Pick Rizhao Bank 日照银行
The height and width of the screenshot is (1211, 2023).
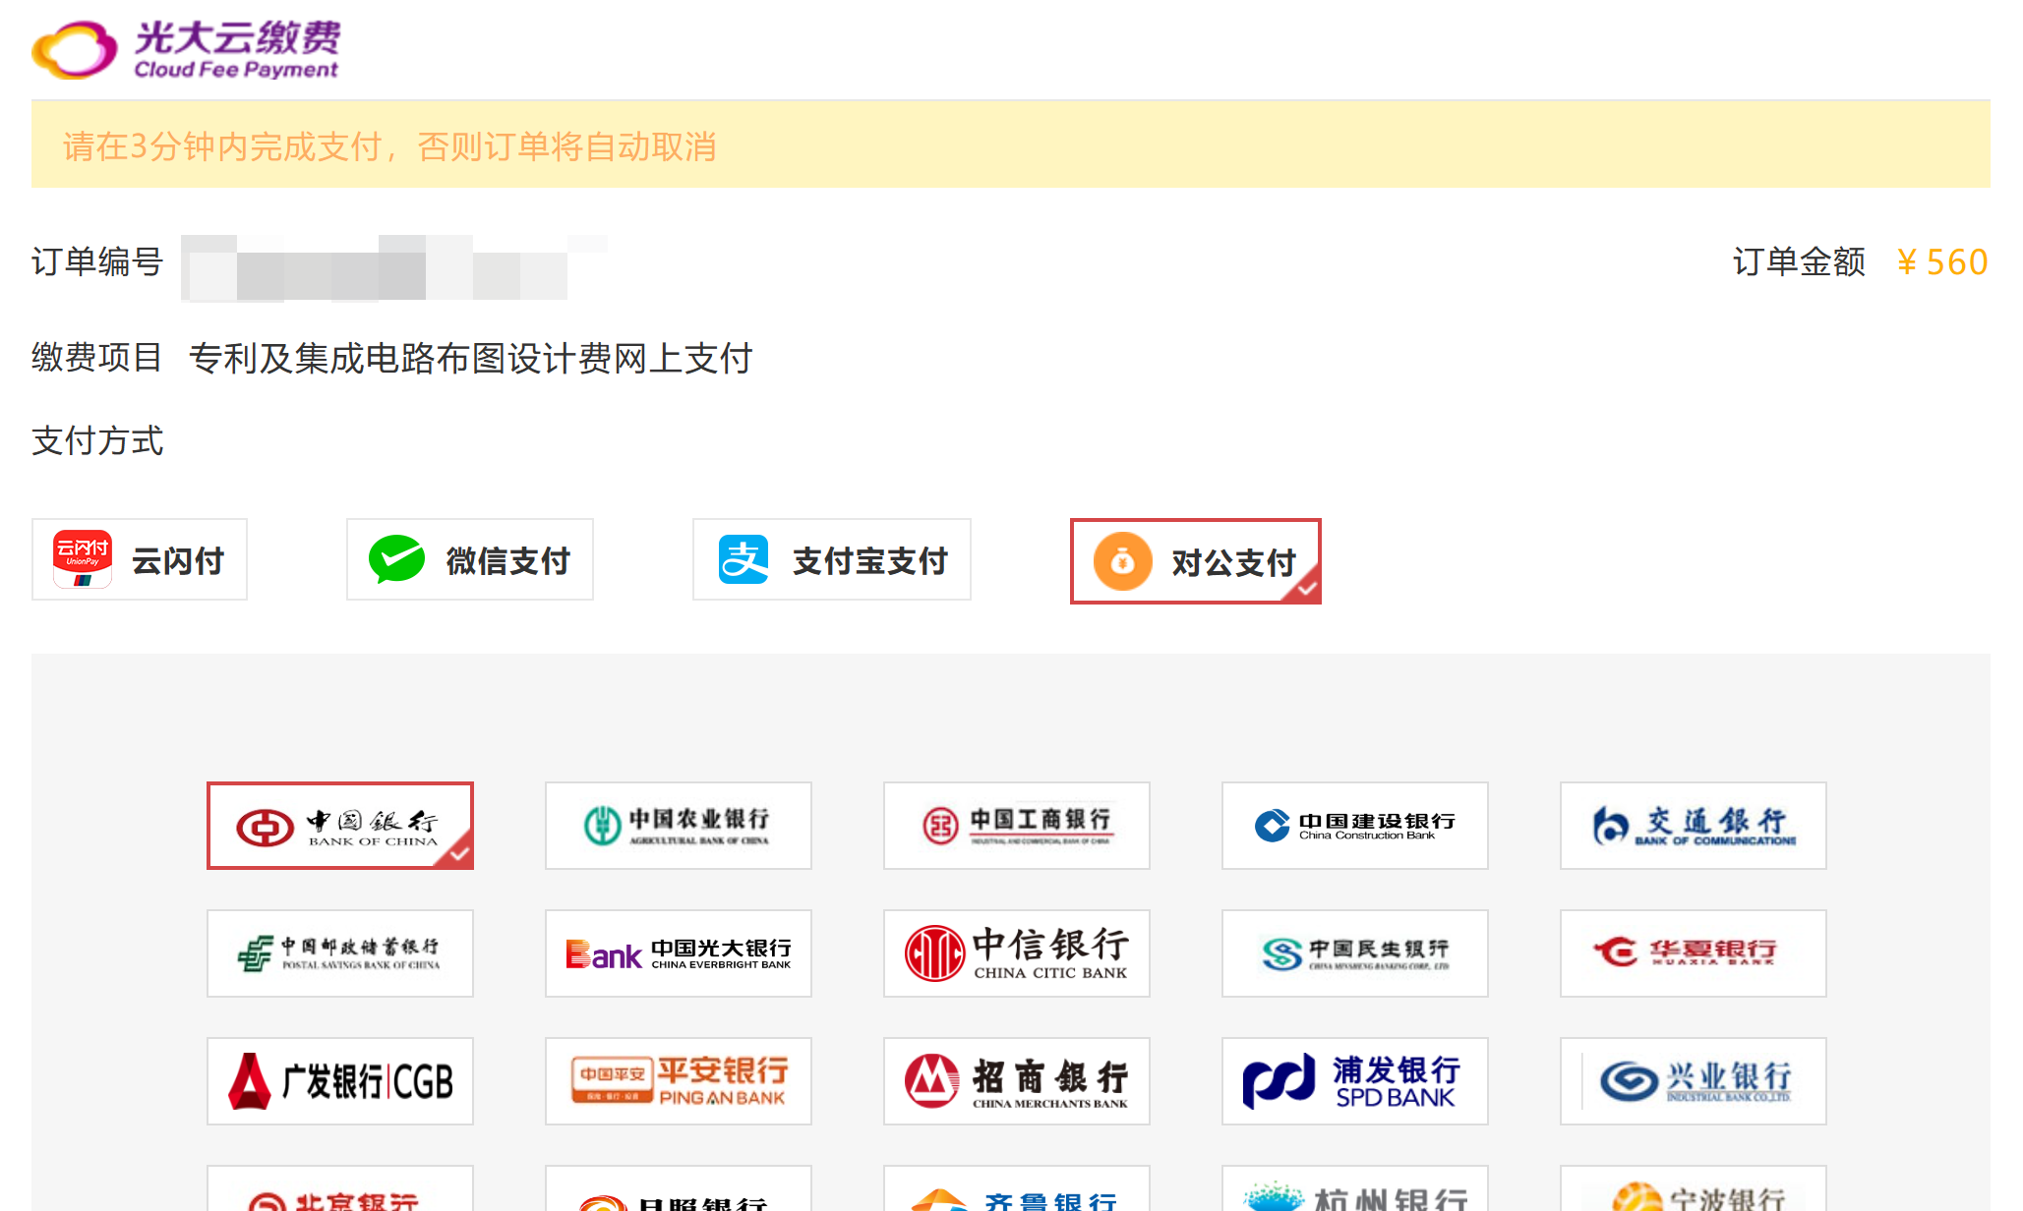(x=679, y=1189)
